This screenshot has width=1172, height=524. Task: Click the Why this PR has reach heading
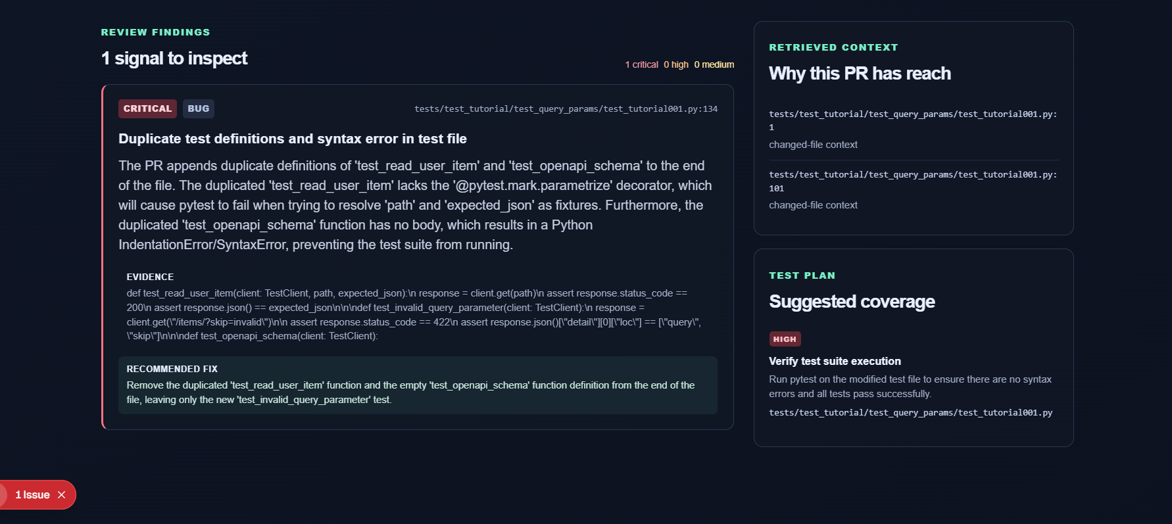click(x=860, y=74)
